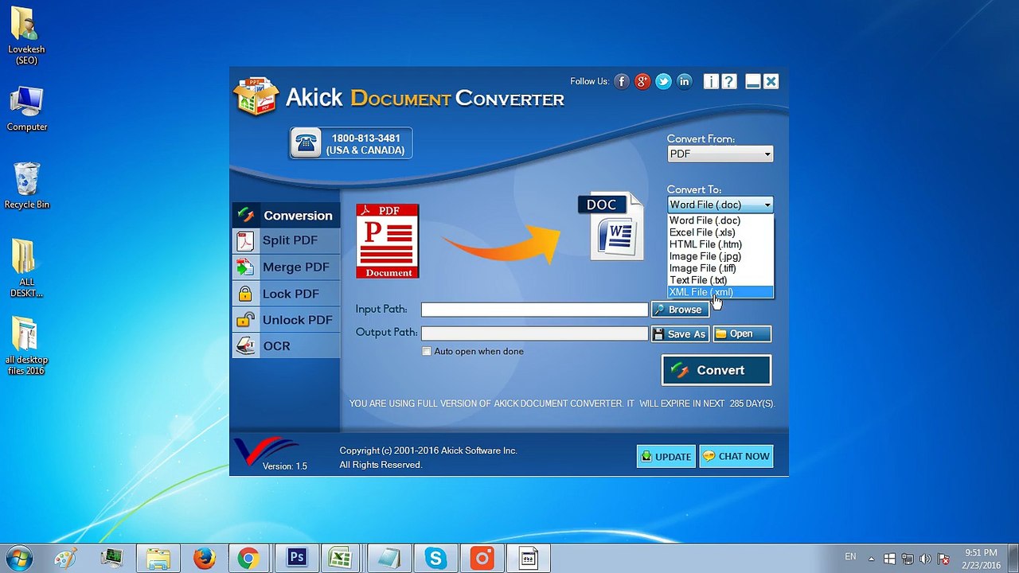The height and width of the screenshot is (573, 1019).
Task: Collapse the Convert To dropdown arrow
Action: pyautogui.click(x=767, y=205)
